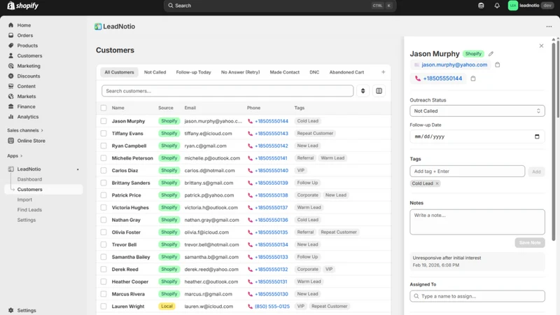Open the DNC tab

[x=314, y=72]
